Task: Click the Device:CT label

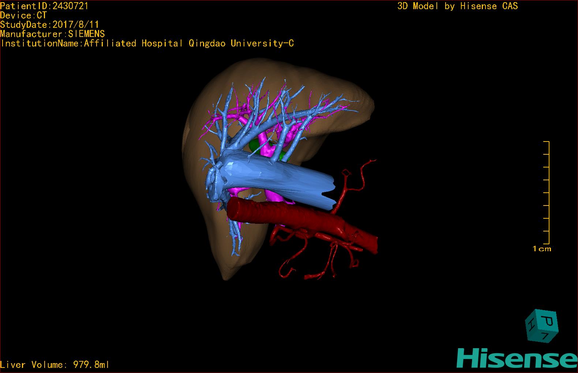Action: pyautogui.click(x=23, y=15)
